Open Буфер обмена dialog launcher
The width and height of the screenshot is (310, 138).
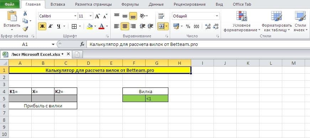(33, 36)
